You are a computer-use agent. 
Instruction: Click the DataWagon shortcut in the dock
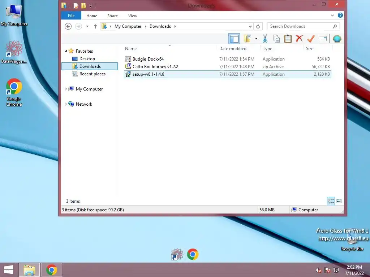(177, 254)
